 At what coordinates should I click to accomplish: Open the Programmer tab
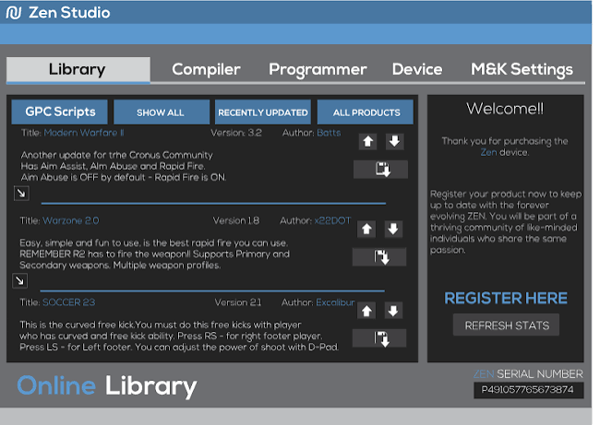318,69
